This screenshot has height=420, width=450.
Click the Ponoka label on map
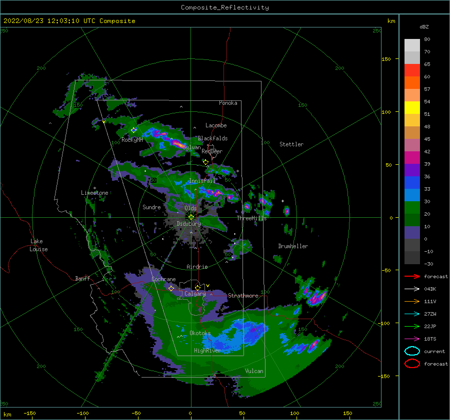coord(228,103)
